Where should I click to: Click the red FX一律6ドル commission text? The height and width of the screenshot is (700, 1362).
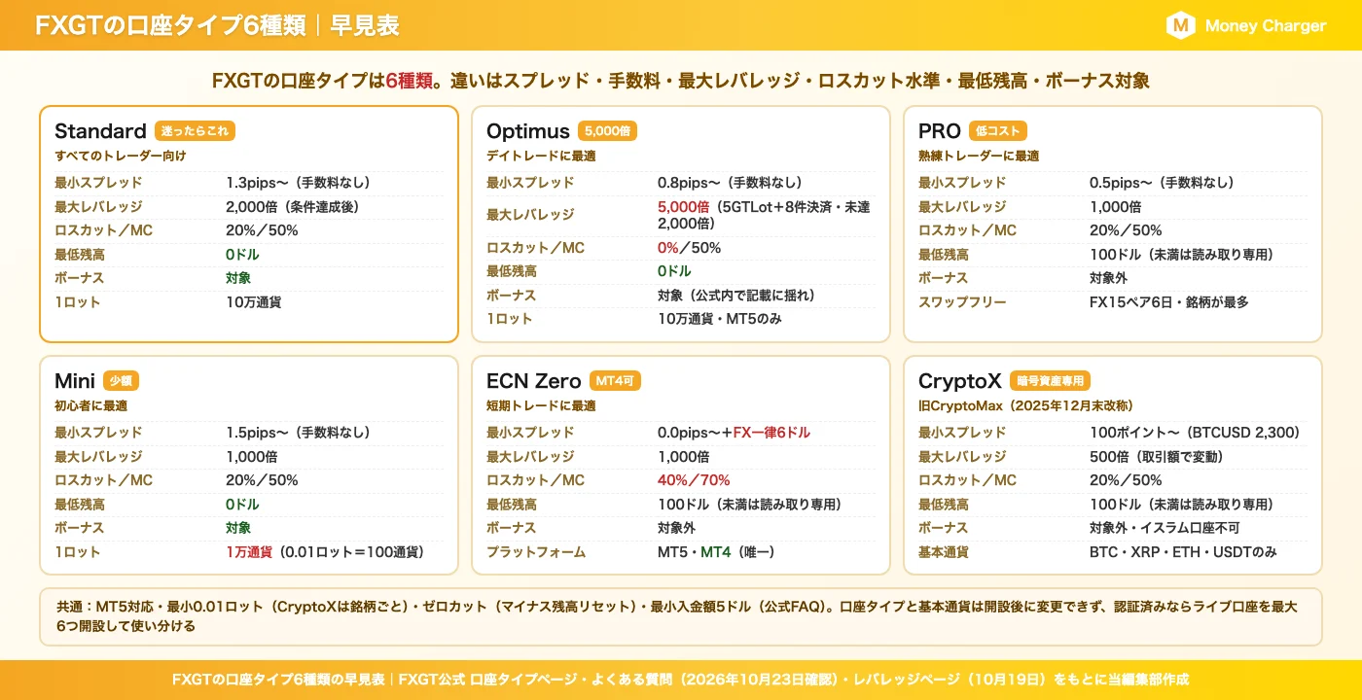(x=771, y=433)
